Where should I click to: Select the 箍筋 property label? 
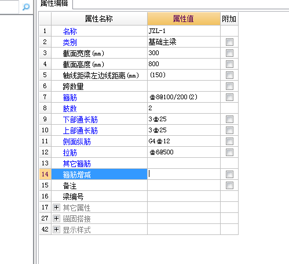(70, 97)
